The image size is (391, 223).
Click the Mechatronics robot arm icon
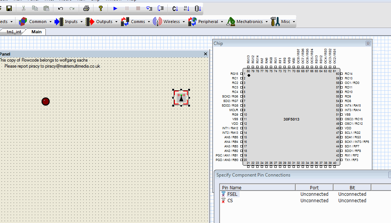point(231,22)
